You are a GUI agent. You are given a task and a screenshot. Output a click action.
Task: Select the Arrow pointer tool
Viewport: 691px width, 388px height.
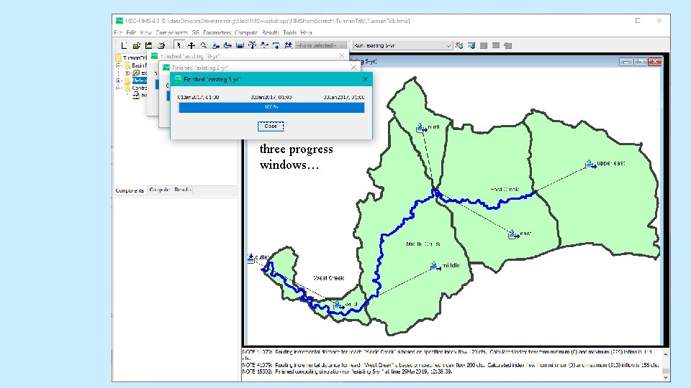pos(179,45)
